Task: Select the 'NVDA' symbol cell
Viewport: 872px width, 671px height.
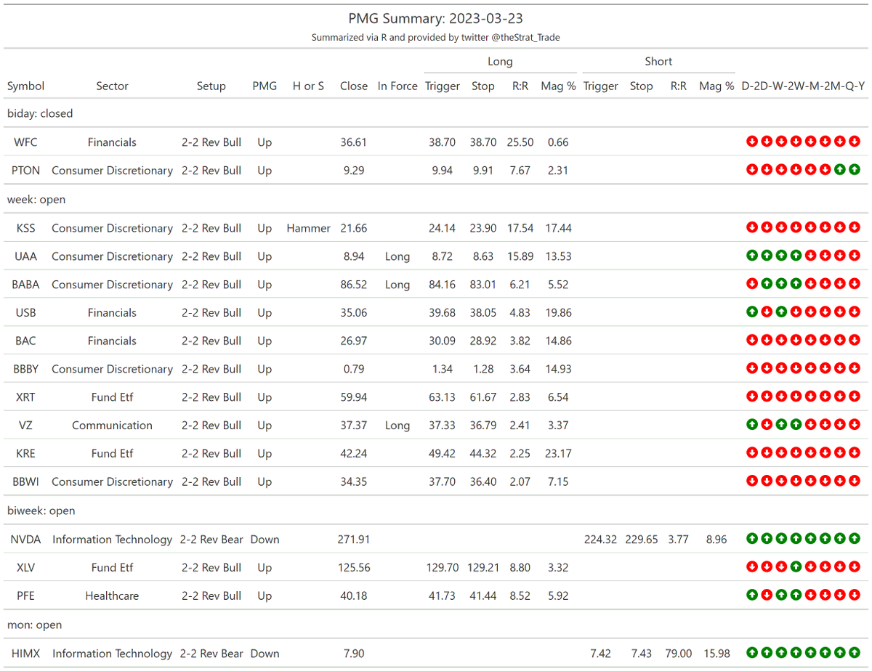Action: coord(25,539)
